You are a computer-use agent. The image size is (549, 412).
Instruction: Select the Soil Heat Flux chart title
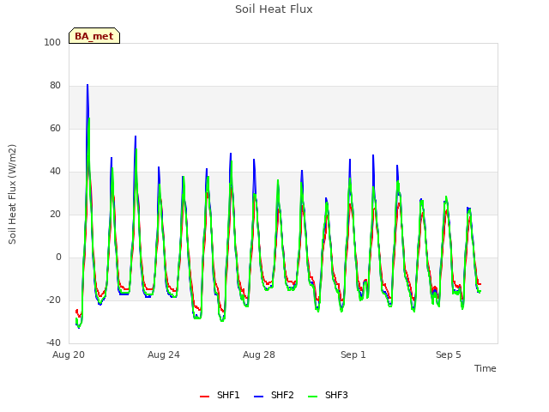274,9
